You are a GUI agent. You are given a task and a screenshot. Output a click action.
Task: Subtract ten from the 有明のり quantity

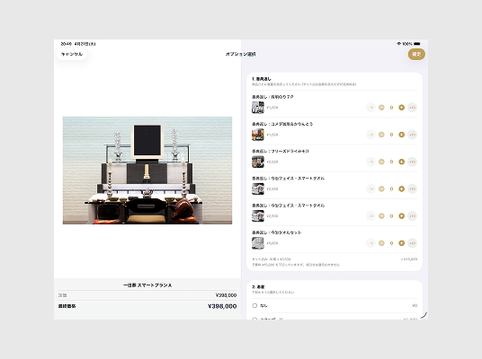point(371,108)
